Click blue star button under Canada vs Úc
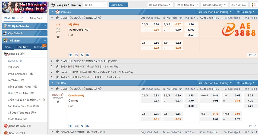Viewport: 258px width, 135px height. pos(71,126)
